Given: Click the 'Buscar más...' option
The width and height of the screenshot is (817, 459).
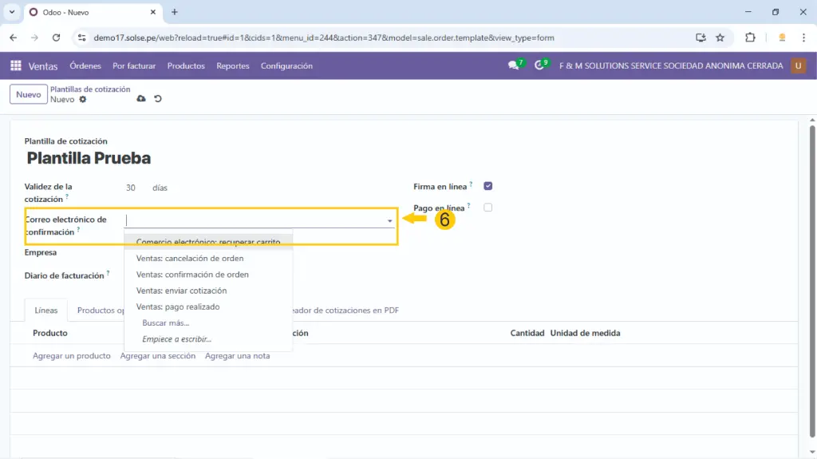Looking at the screenshot, I should pos(165,323).
